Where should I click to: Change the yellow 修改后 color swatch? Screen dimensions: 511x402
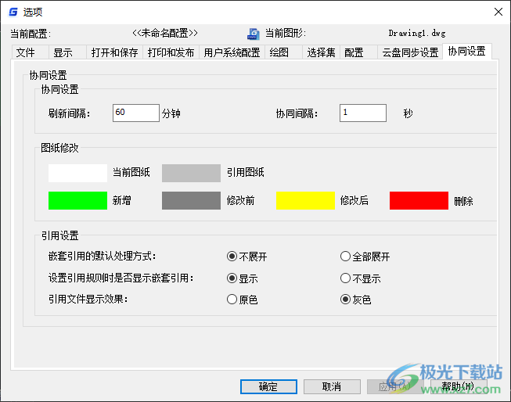[305, 200]
